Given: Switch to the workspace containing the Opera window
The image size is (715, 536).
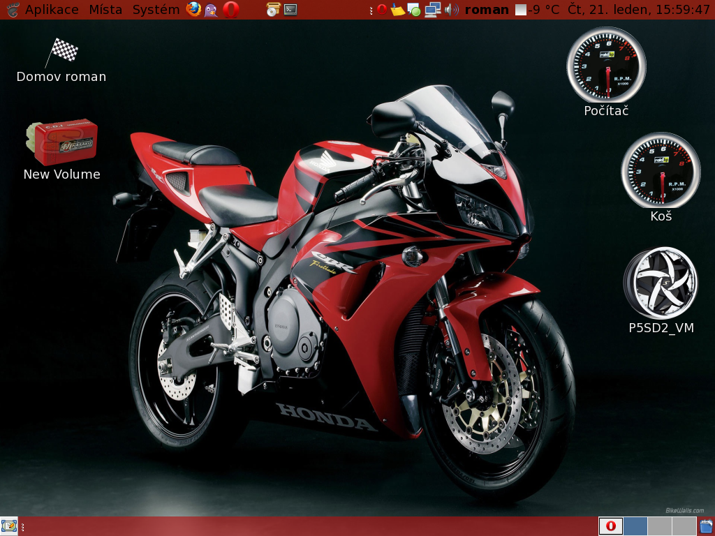Looking at the screenshot, I should tap(611, 526).
